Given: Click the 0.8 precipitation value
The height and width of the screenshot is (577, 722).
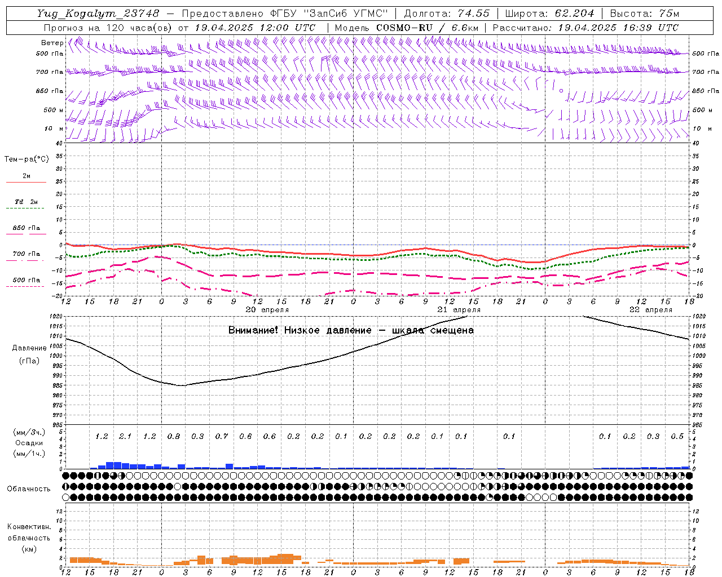Looking at the screenshot, I should (x=174, y=436).
